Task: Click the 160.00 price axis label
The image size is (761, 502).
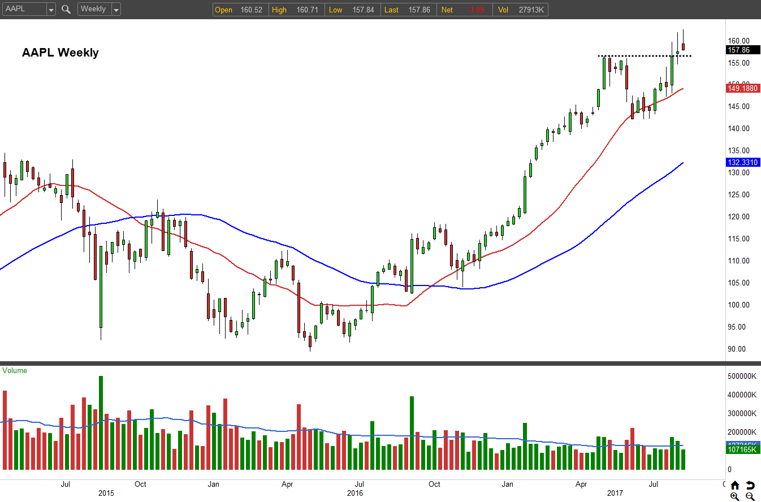Action: pyautogui.click(x=739, y=41)
